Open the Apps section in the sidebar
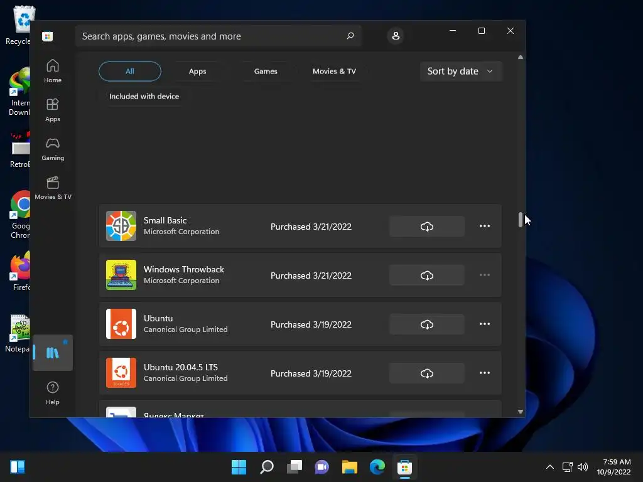 click(x=53, y=110)
